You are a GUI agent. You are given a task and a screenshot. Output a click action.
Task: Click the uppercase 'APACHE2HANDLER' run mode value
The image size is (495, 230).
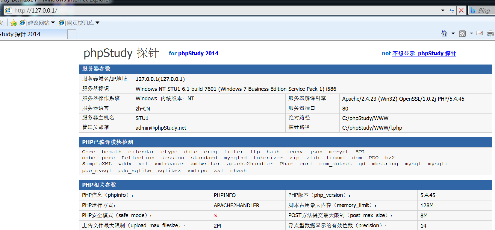(237, 206)
